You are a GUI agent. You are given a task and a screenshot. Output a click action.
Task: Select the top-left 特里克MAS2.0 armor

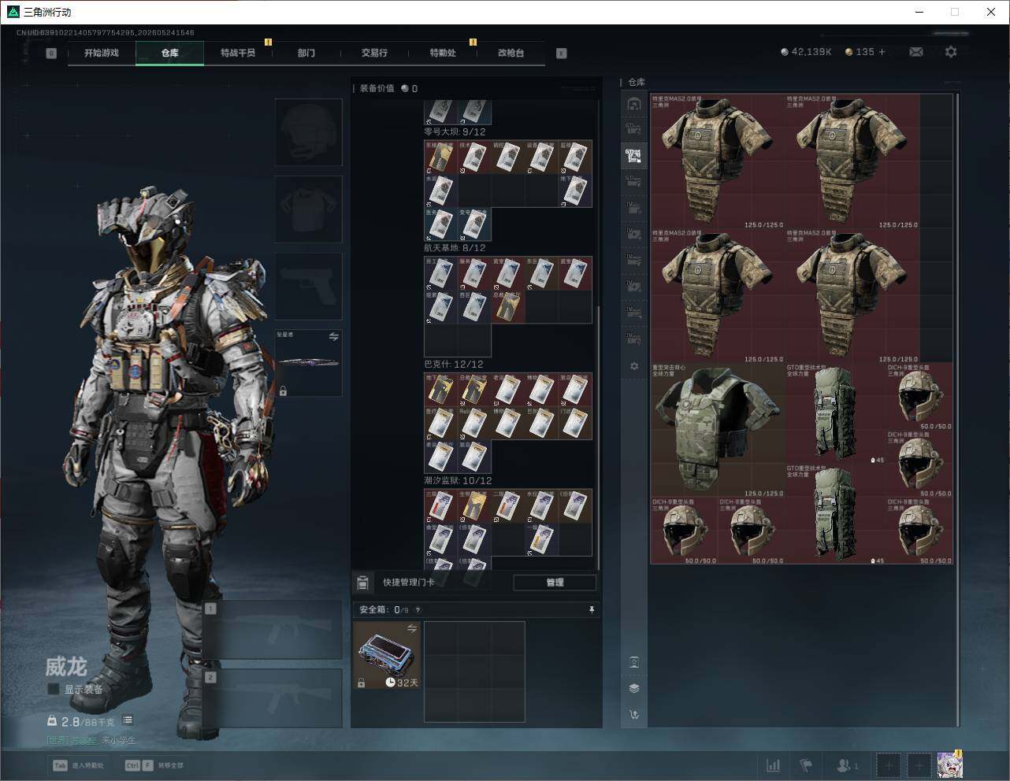(717, 161)
